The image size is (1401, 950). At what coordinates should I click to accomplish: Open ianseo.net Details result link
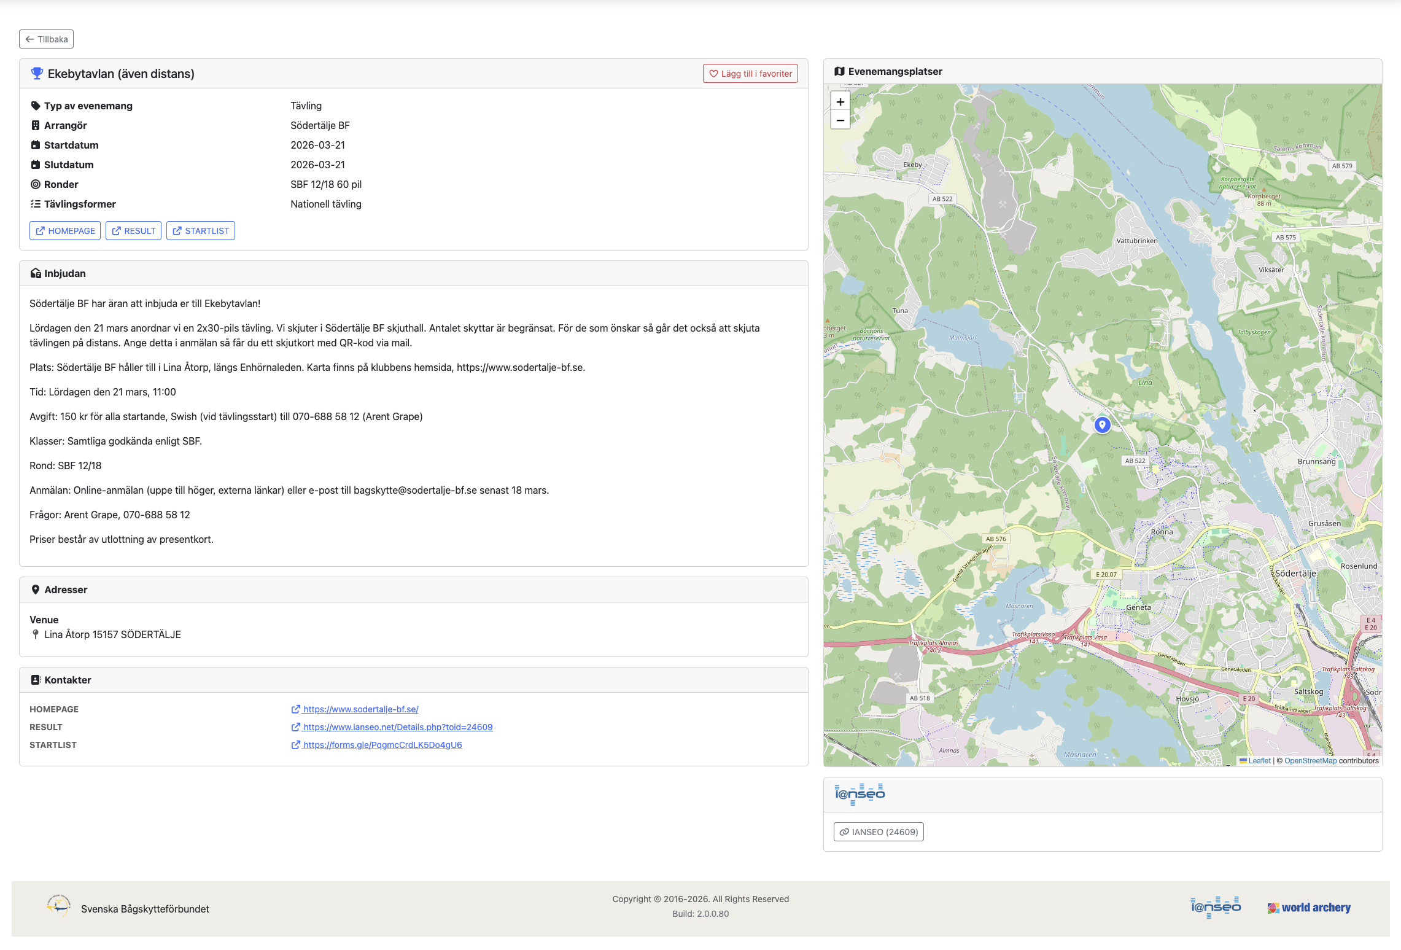click(x=397, y=727)
